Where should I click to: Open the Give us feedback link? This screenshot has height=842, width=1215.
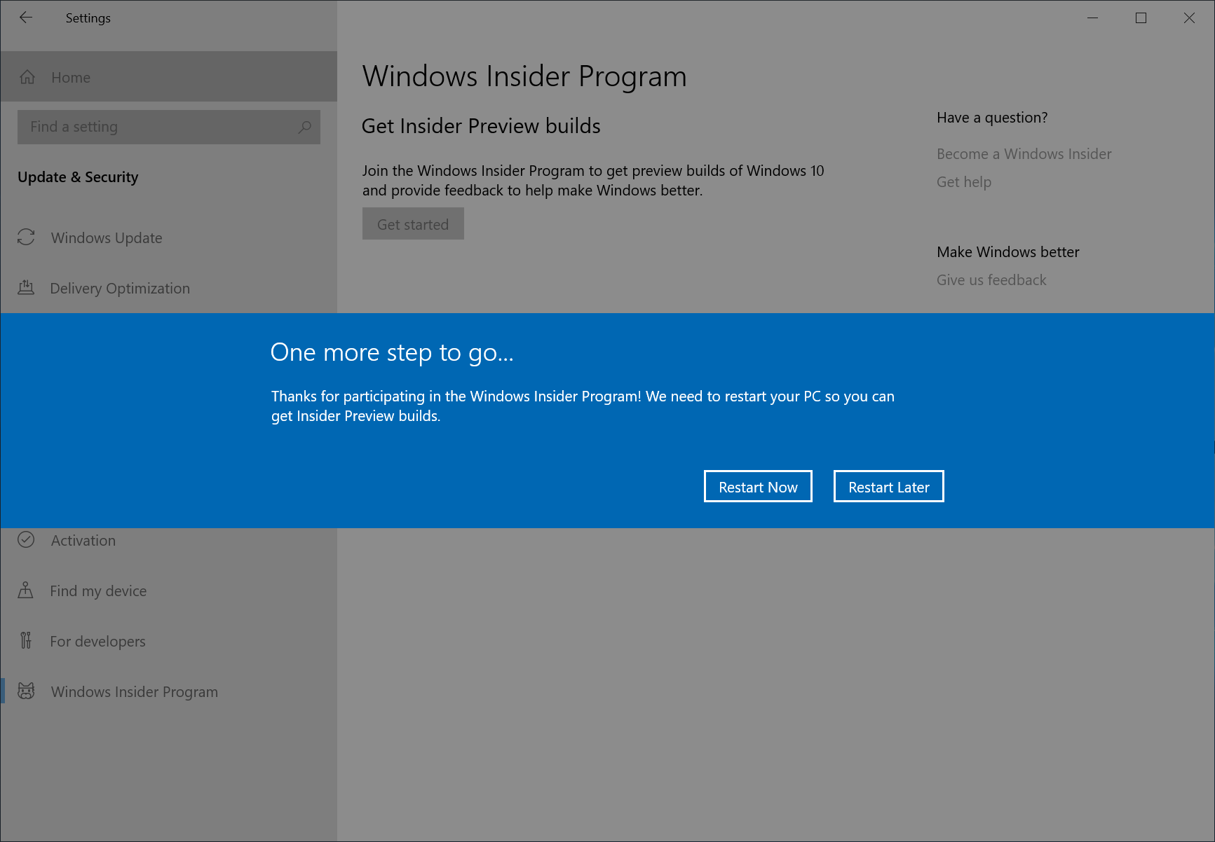[x=991, y=279]
